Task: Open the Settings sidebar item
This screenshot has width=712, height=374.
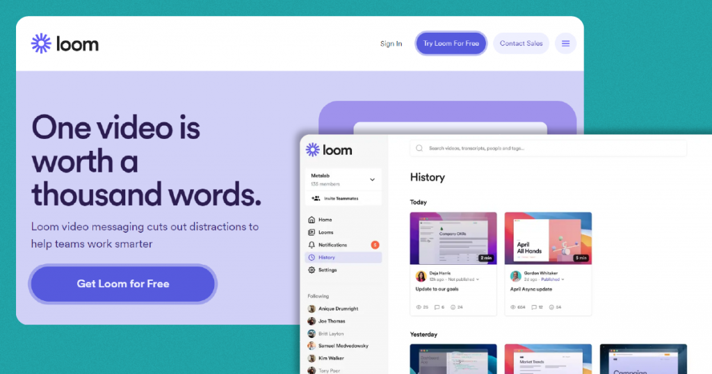Action: click(343, 270)
